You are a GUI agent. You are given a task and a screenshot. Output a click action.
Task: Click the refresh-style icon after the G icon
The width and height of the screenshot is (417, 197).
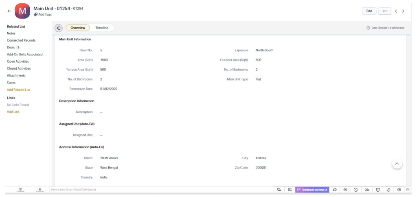point(356,190)
